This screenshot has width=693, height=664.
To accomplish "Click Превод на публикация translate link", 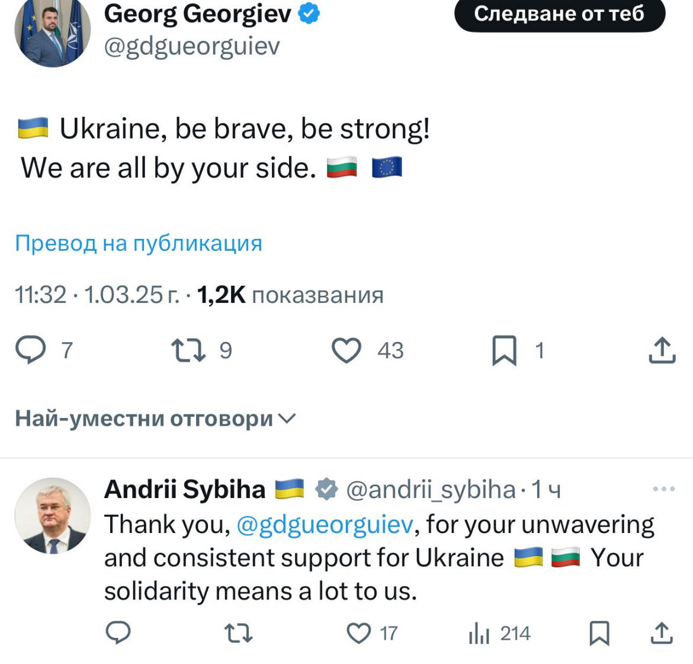I will (139, 243).
